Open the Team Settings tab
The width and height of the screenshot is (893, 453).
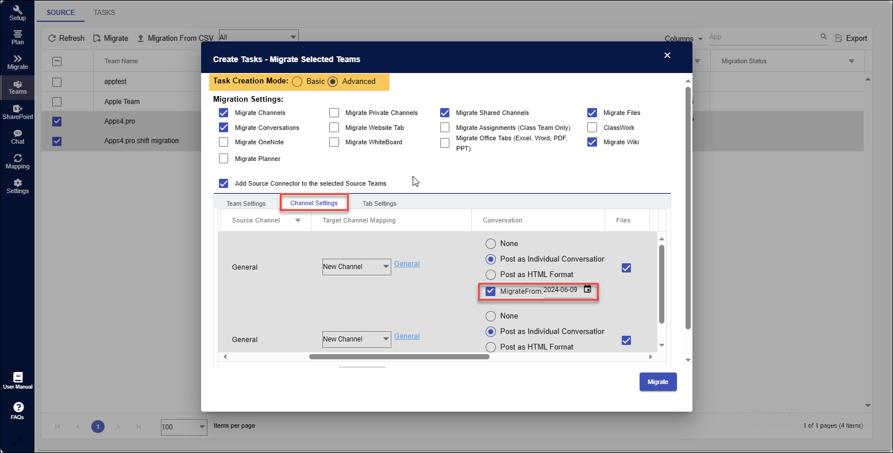tap(246, 204)
